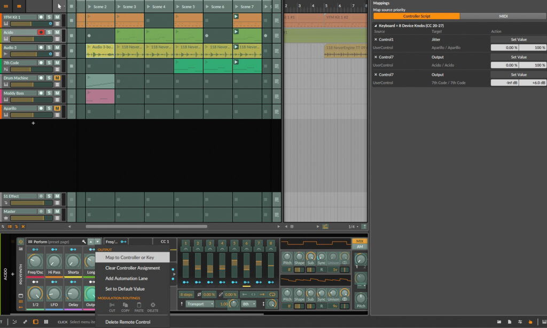Arm the YFM Kit 1 track for recording
This screenshot has height=328, width=547.
coord(41,17)
